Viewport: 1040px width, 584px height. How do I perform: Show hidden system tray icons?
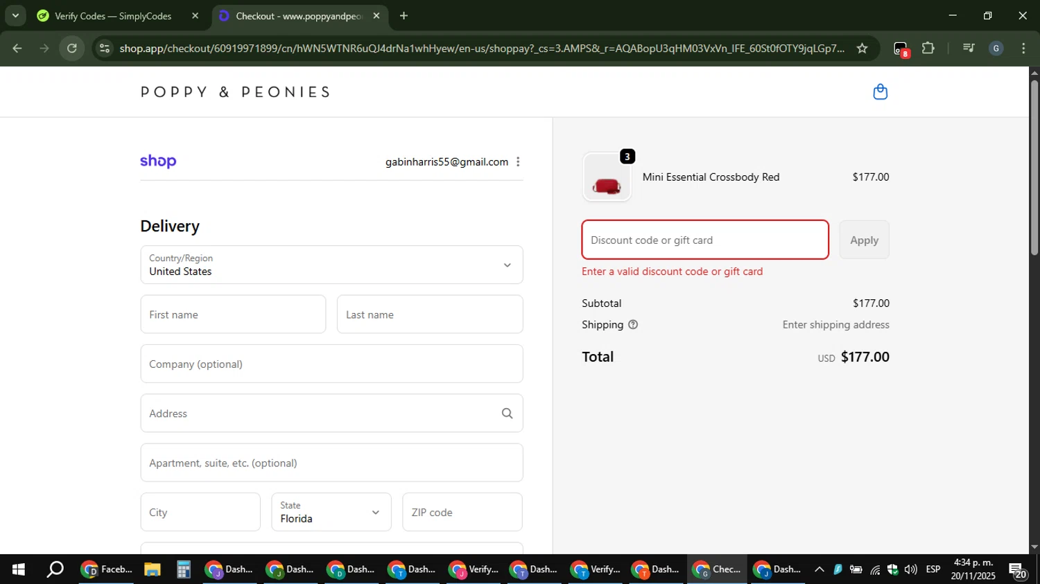tap(819, 569)
